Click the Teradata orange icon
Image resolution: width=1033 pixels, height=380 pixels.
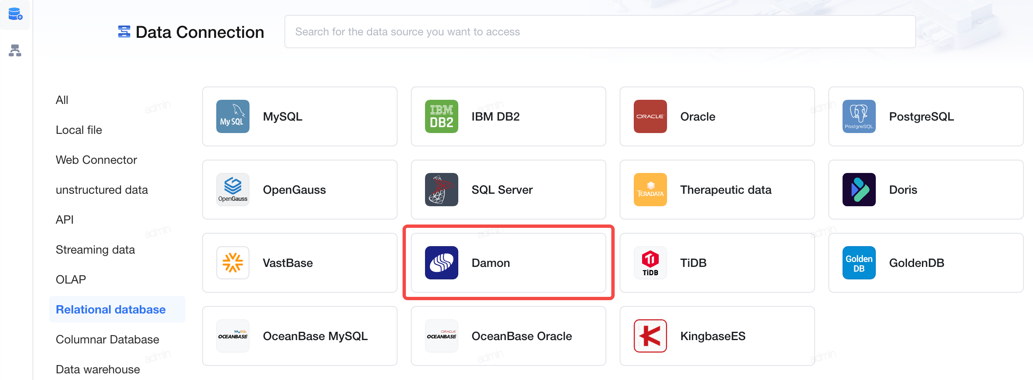[x=650, y=190]
